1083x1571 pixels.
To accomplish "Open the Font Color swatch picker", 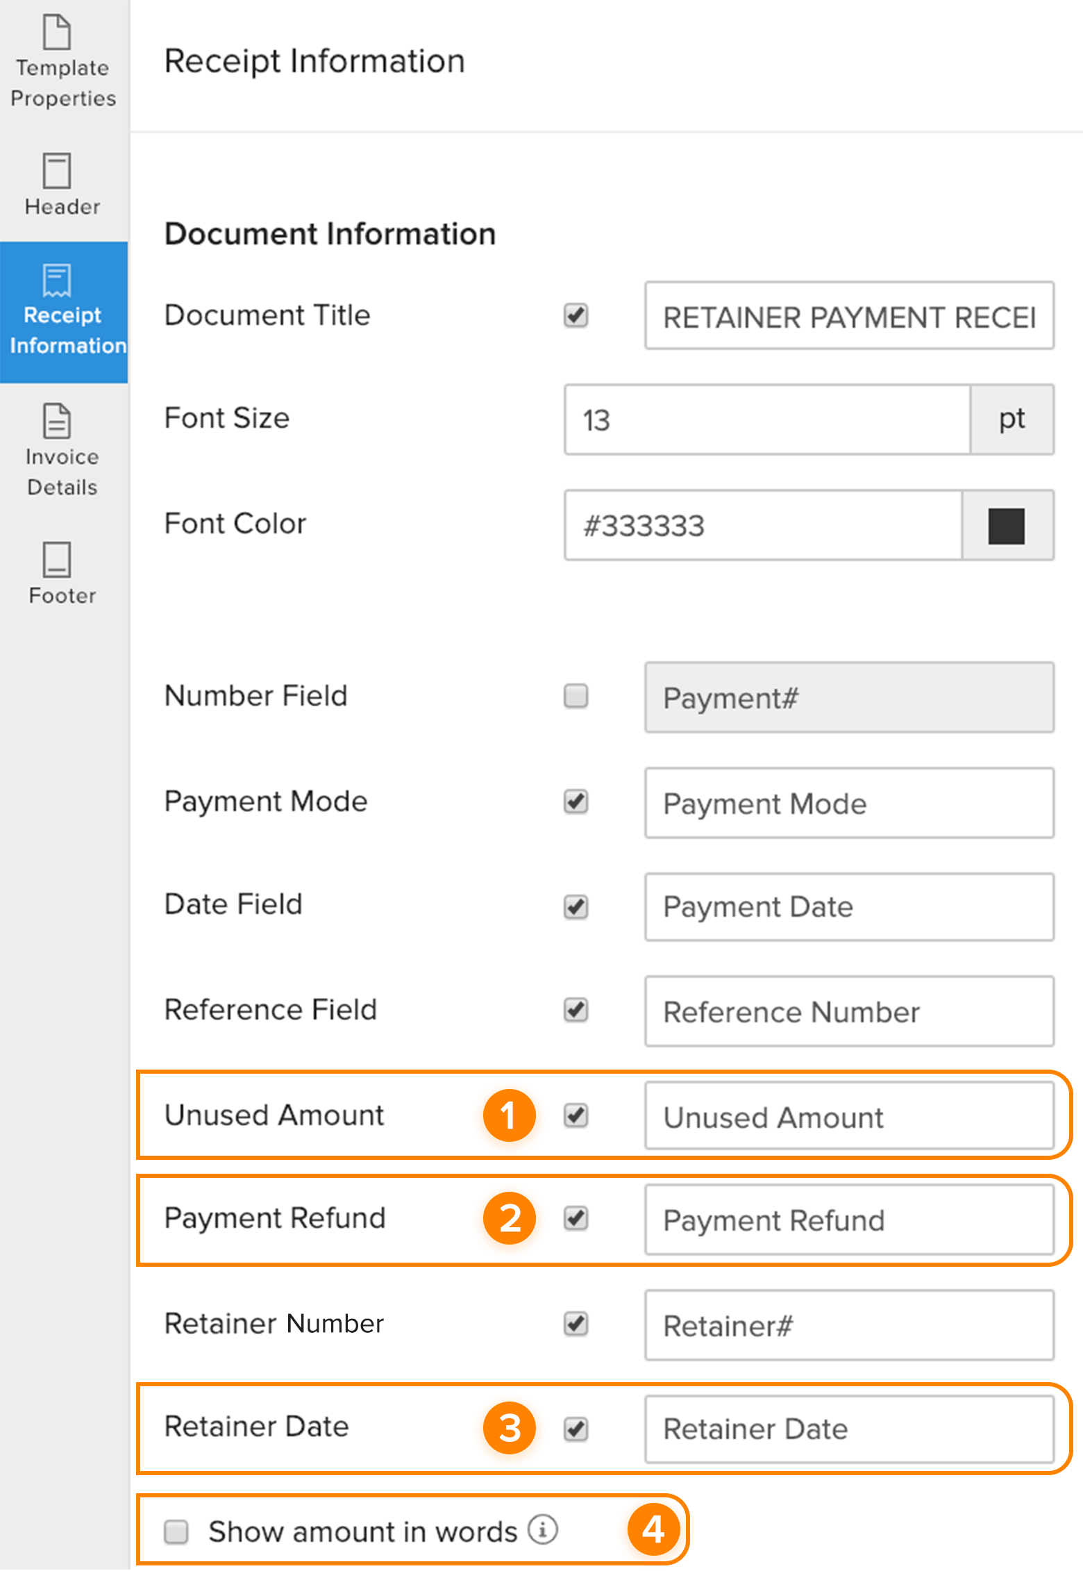I will click(x=1007, y=526).
